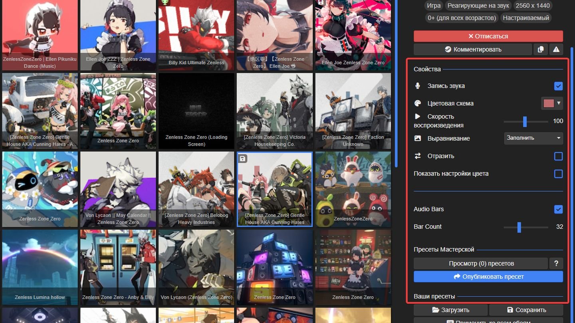This screenshot has height=323, width=575.
Task: Expand the Цветовая схема color dropdown arrow
Action: coord(559,103)
